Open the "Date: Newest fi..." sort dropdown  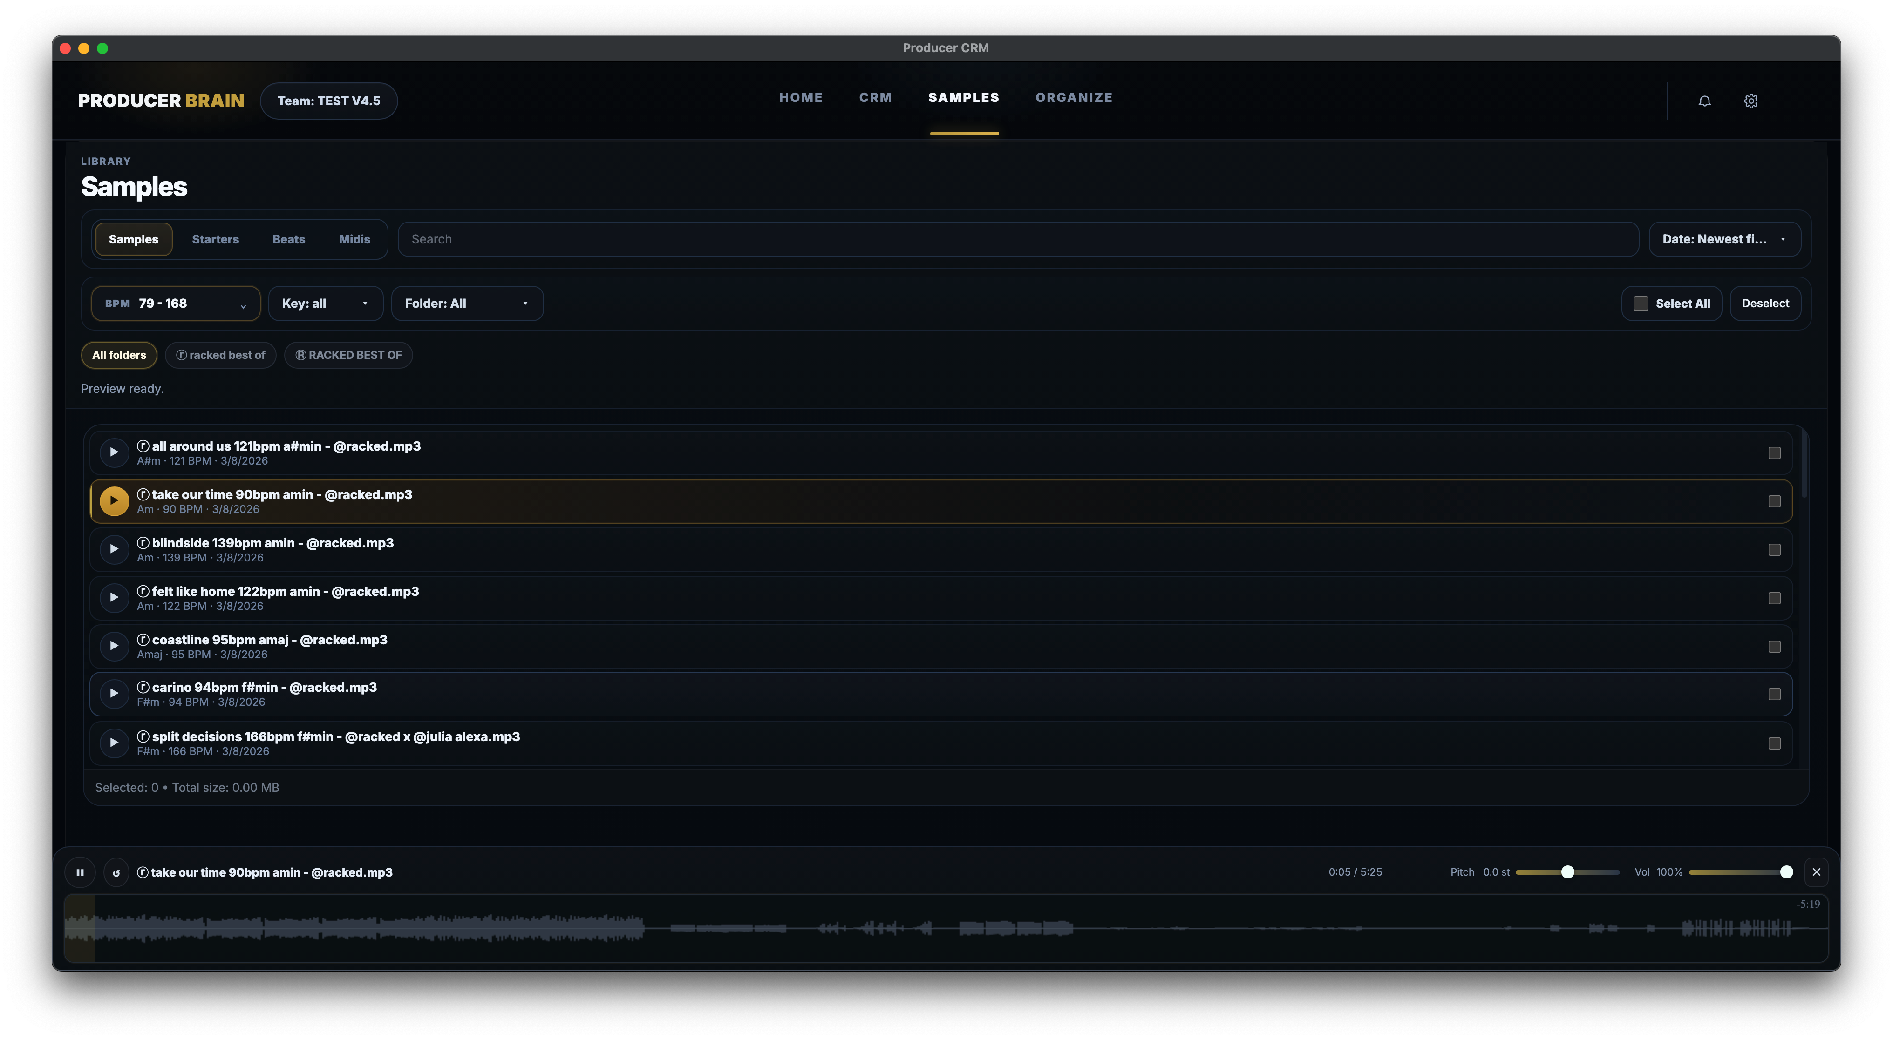tap(1725, 239)
